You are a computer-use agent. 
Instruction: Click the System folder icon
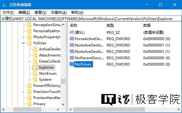[x=35, y=79]
